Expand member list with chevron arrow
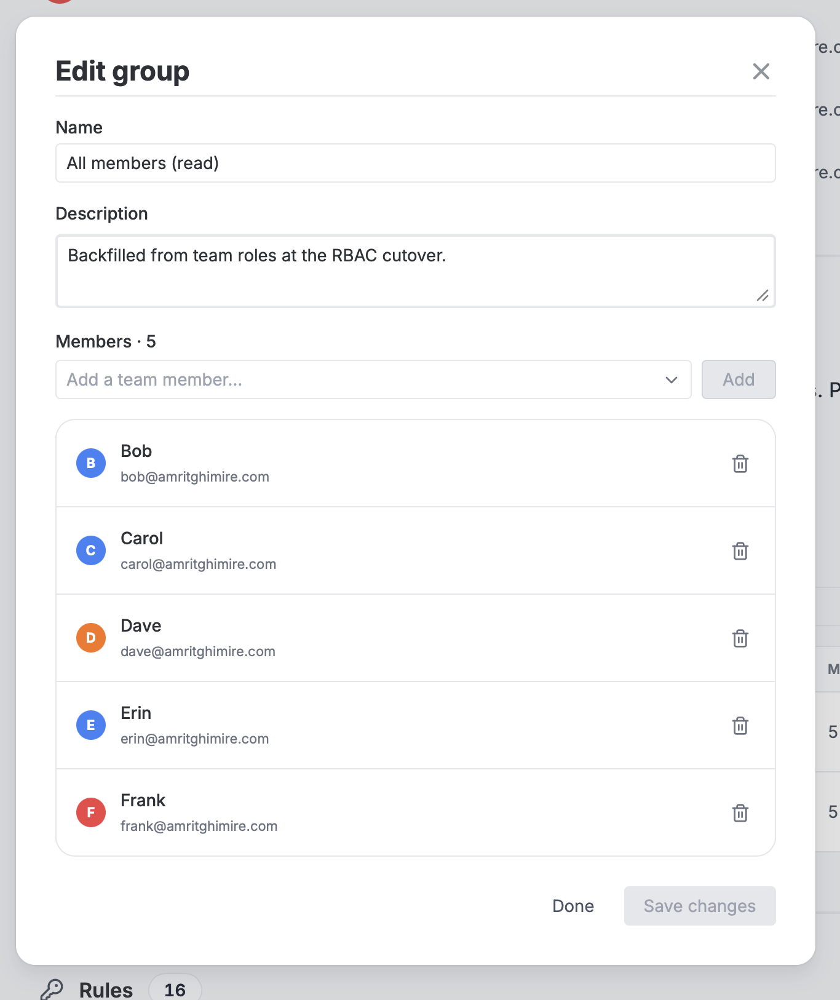This screenshot has height=1000, width=840. (x=672, y=380)
